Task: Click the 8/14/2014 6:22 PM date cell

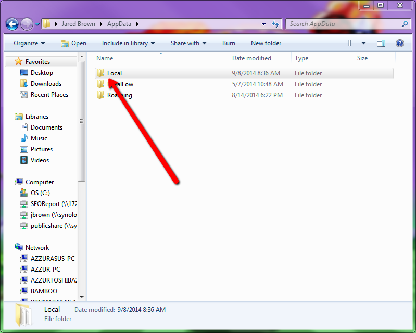Action: (257, 95)
